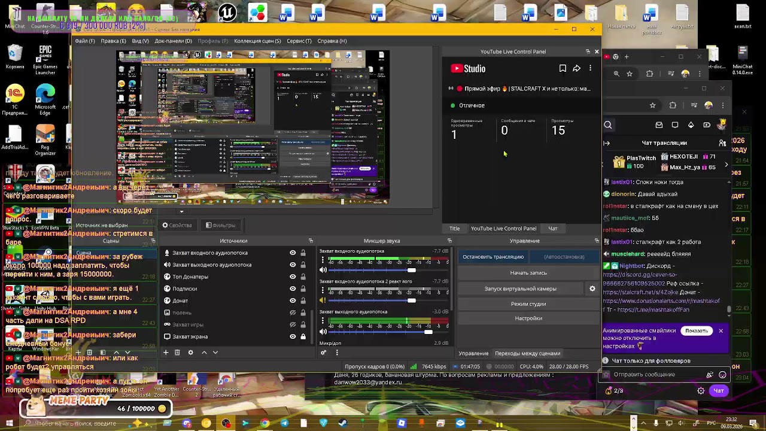
Task: Hide the Подписки source
Action: coord(293,289)
